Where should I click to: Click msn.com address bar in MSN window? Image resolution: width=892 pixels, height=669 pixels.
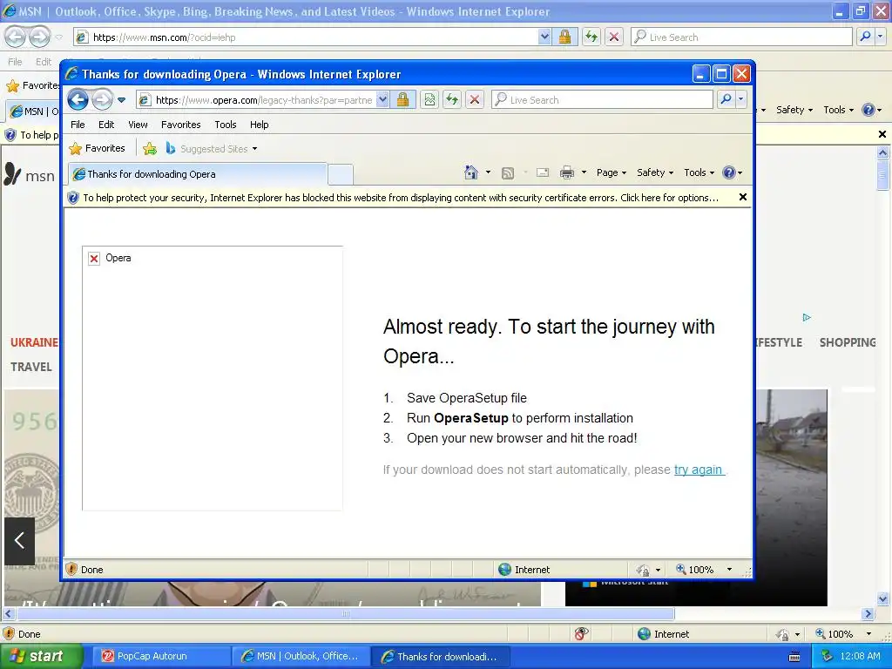click(306, 37)
